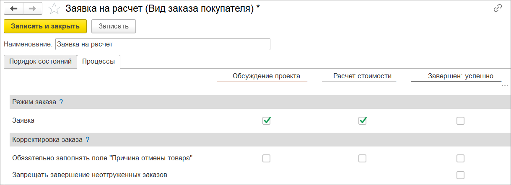Uncheck Заявка for Расчет стоимости

coord(363,121)
